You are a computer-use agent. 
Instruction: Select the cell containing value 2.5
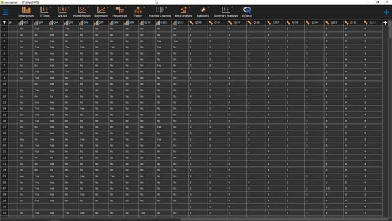pos(334,188)
